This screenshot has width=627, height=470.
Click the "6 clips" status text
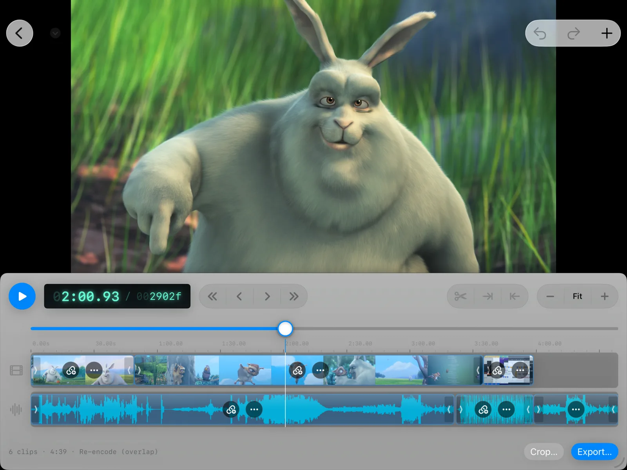[x=23, y=452]
